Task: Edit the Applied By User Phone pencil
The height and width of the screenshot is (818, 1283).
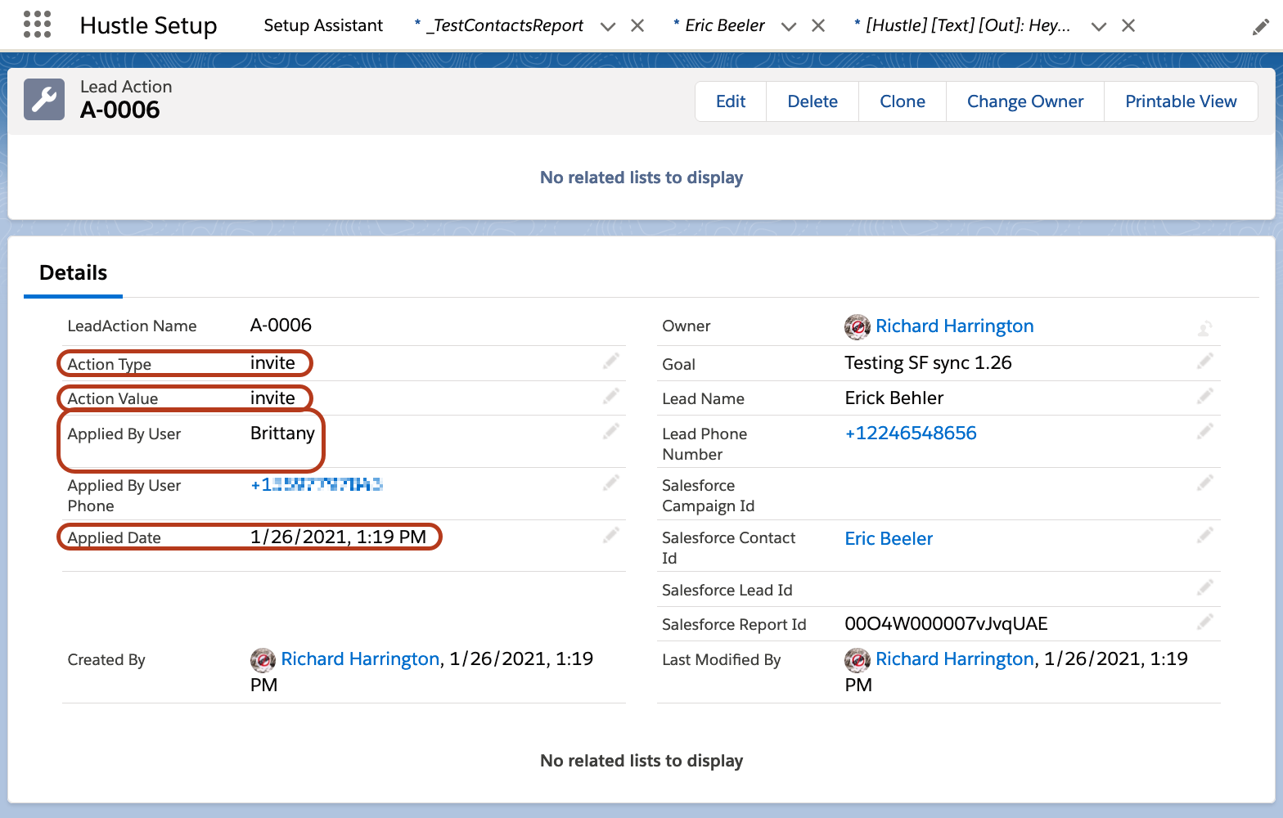Action: [611, 483]
